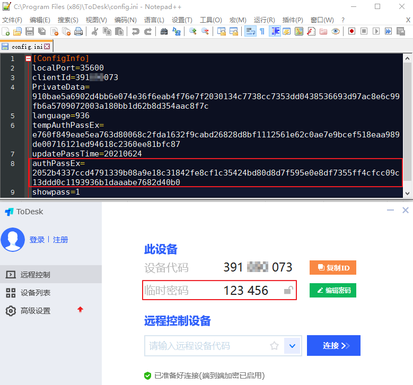The image size is (413, 385).
Task: Toggle the Word Wrap toolbar button
Action: [250, 31]
